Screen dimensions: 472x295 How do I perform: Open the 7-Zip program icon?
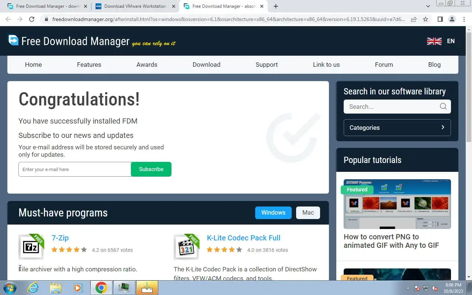coord(31,247)
